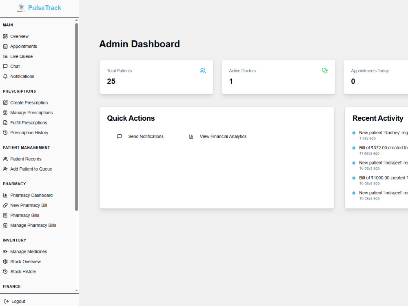This screenshot has height=306, width=408.
Task: Click the "1 day ago" timestamp
Action: (368, 138)
